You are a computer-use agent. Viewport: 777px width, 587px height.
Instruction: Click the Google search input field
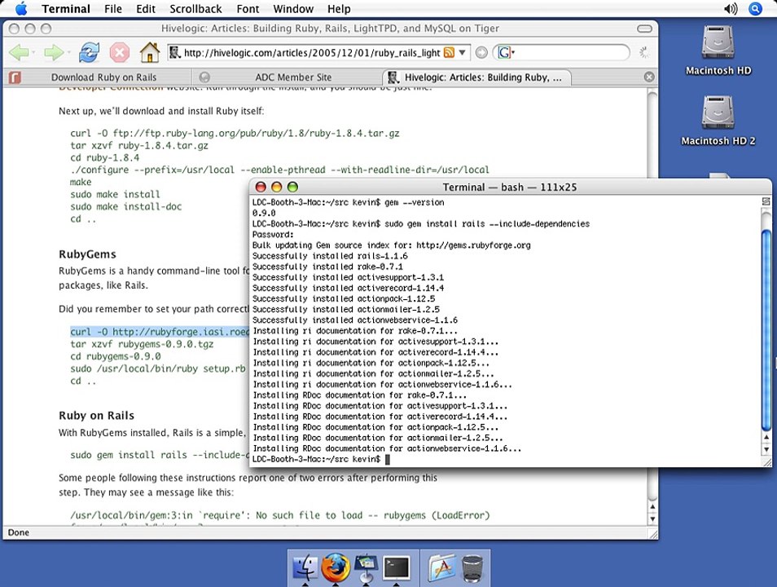[570, 52]
